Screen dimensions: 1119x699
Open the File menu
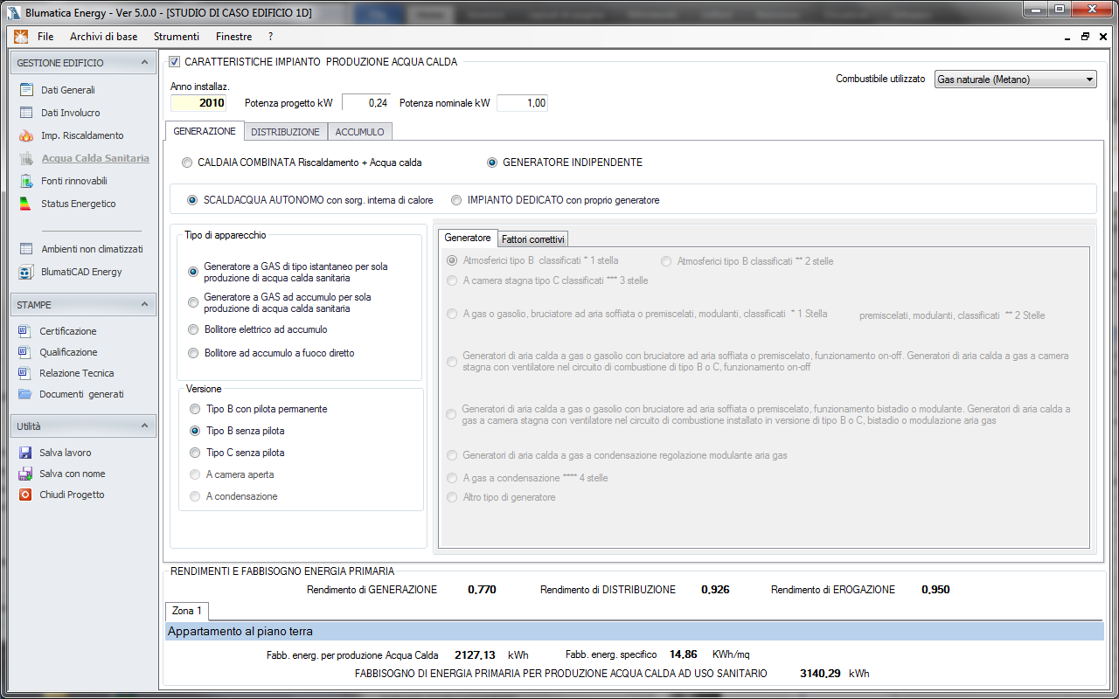pos(45,37)
